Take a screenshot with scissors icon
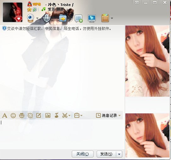Image resolution: width=171 pixels, height=160 pixels. tap(65, 115)
